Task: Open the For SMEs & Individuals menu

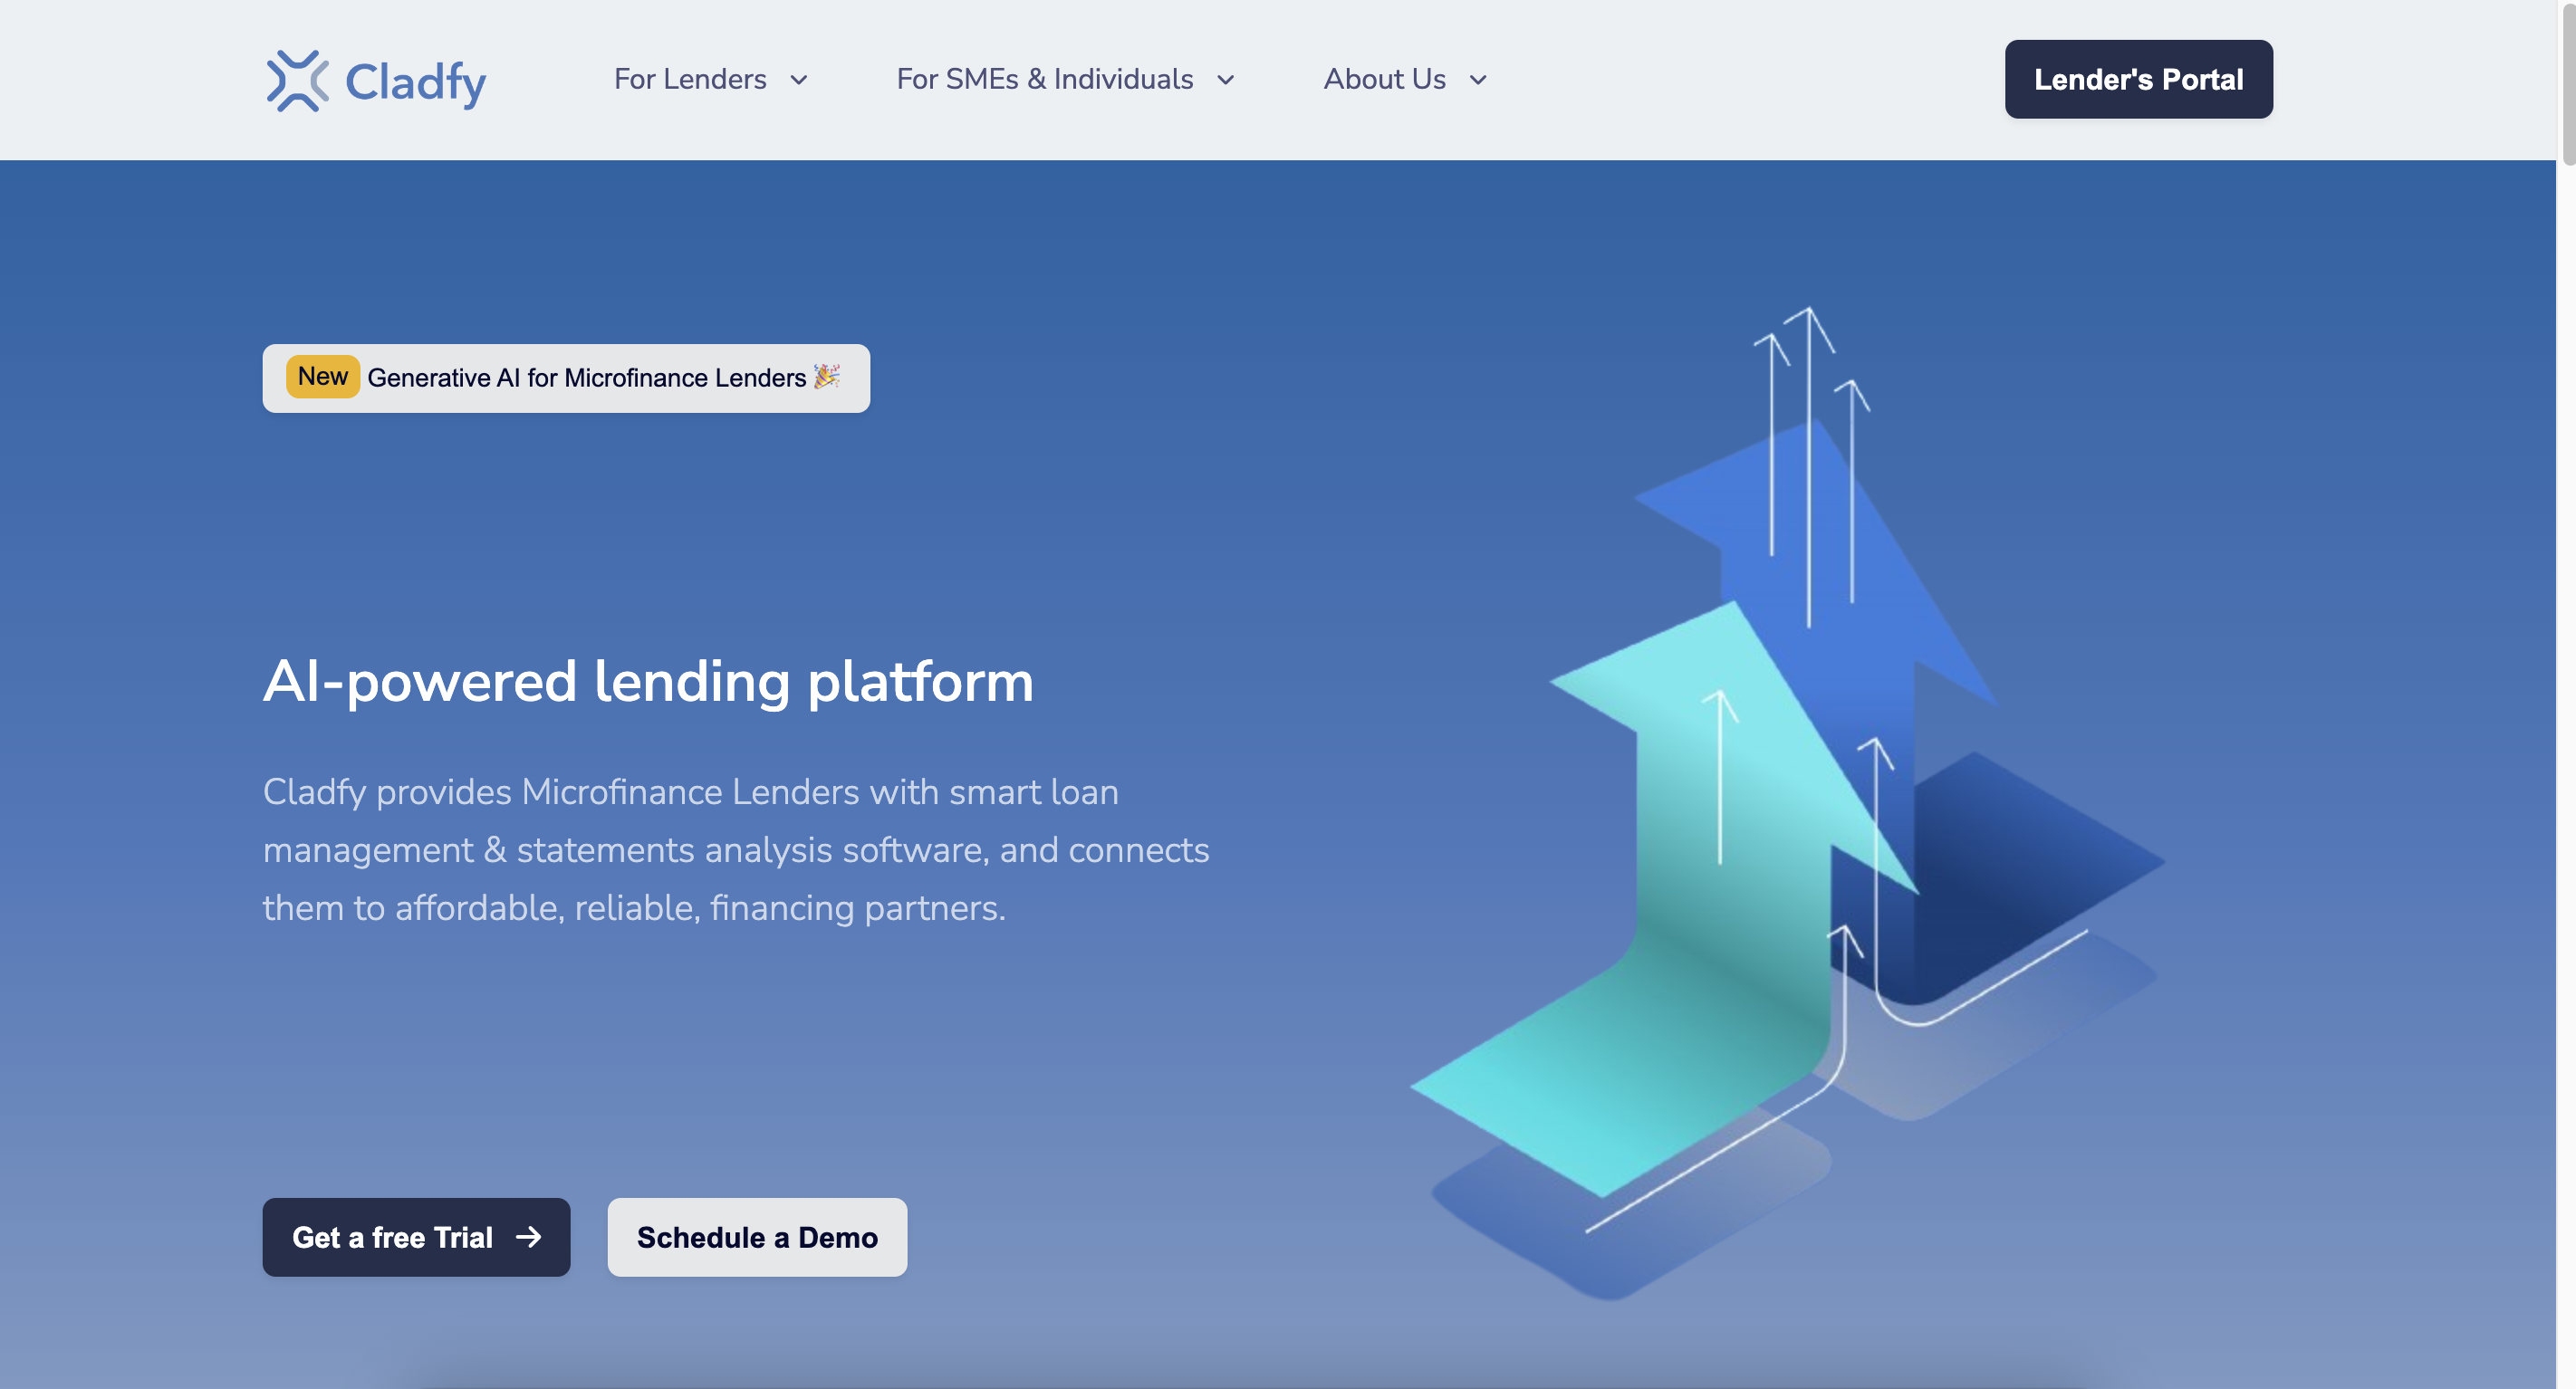Action: click(1044, 79)
